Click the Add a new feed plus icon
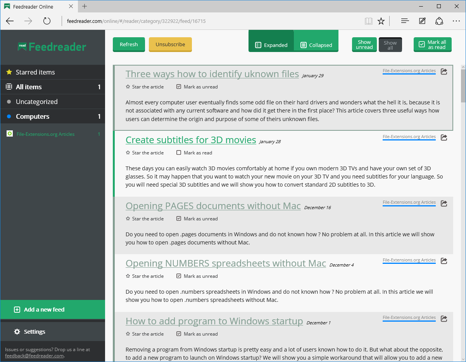 pyautogui.click(x=16, y=310)
